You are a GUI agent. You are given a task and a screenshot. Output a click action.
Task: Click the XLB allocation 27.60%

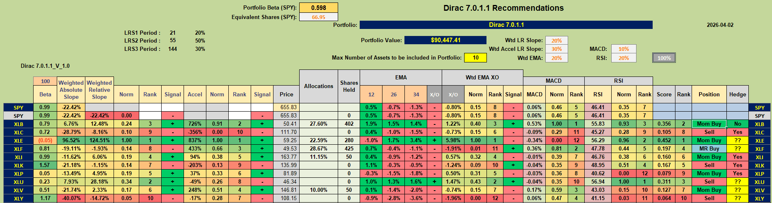pos(318,124)
